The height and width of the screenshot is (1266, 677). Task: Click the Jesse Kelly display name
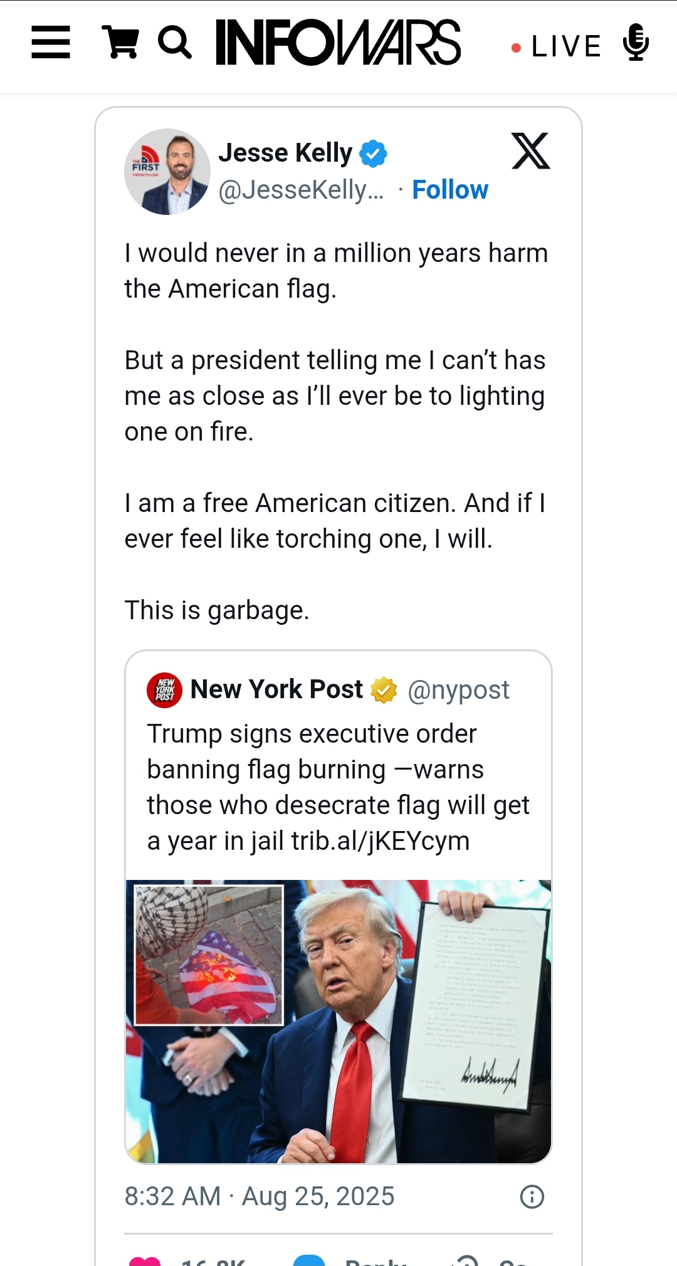click(x=285, y=153)
